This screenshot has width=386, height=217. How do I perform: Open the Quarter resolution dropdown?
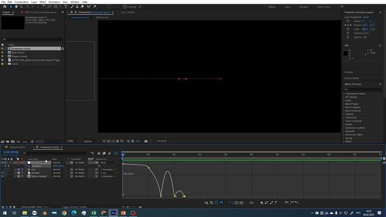pos(91,141)
